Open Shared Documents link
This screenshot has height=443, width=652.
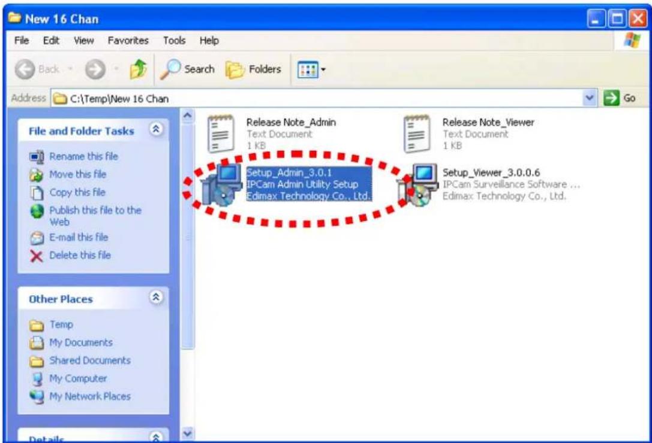[x=90, y=360]
